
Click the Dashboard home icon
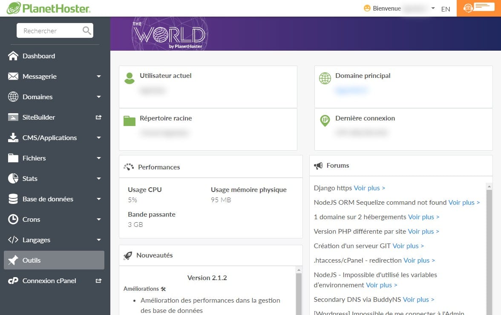point(13,56)
